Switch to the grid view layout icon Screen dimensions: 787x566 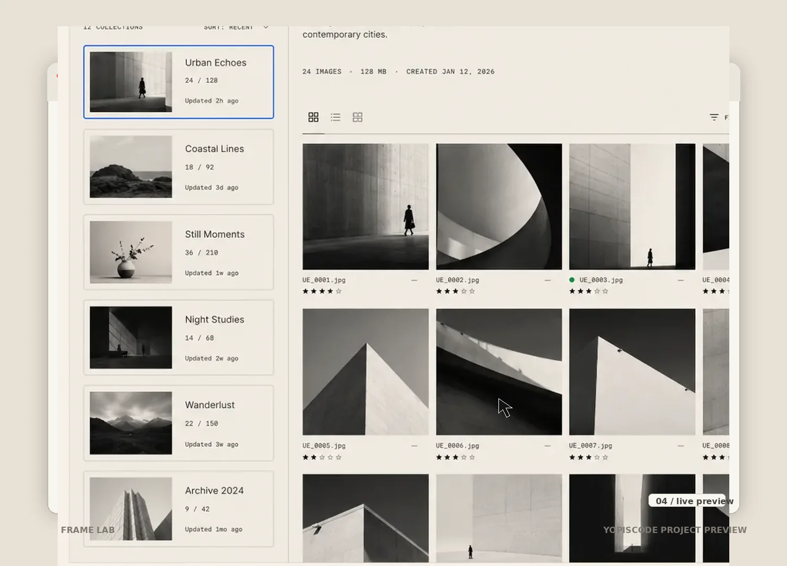[313, 117]
